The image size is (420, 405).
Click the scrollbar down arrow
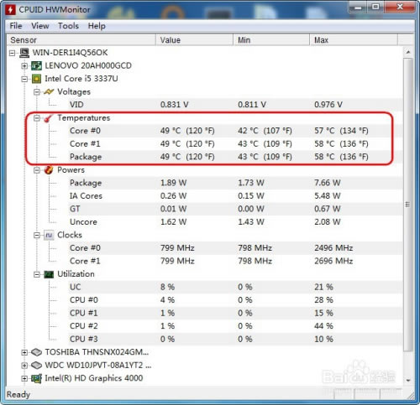pyautogui.click(x=408, y=381)
